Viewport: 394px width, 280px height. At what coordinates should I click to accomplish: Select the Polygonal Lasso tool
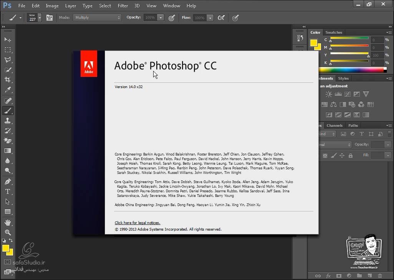tap(8, 60)
